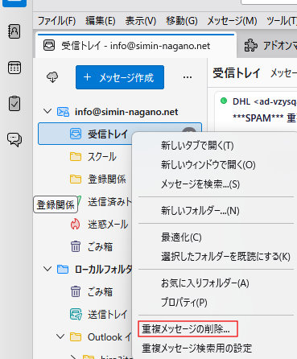Click the account mail icon beside info@simin-nagano.net
This screenshot has width=297, height=359.
[63, 112]
